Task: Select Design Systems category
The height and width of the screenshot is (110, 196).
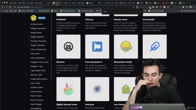Action: click(37, 37)
